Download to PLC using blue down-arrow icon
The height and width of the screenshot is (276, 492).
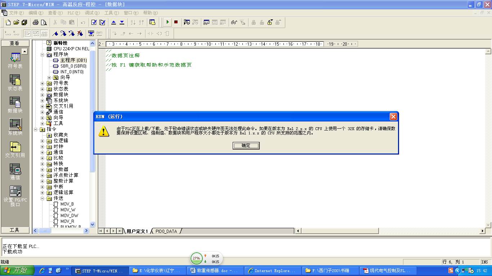click(x=122, y=22)
